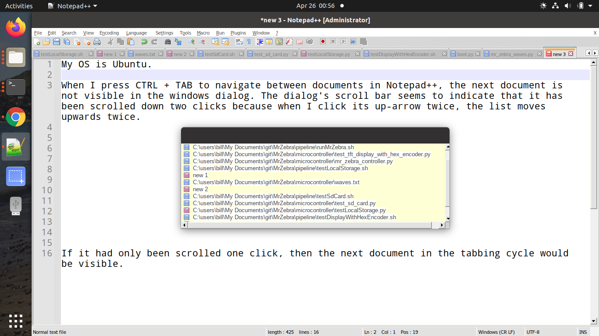Zoom in with the magnifier plus icon
599x336 pixels.
point(192,42)
